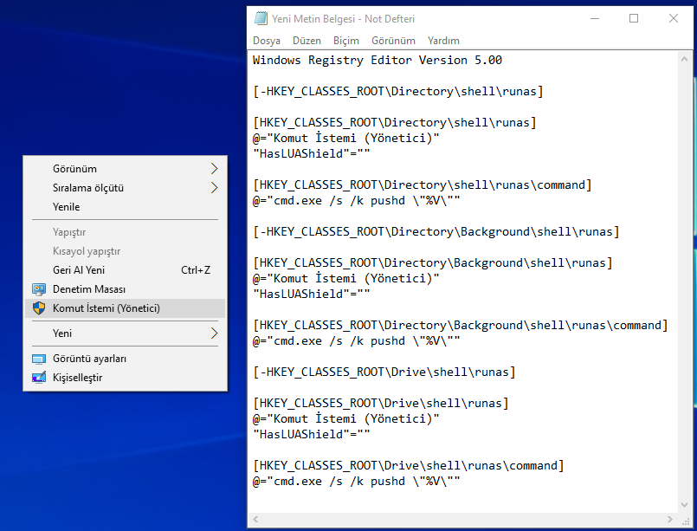The image size is (697, 531).
Task: Click the line [-HKEY_CLASSES_ROOT\Directory\Background\shell\runas]
Action: click(436, 231)
